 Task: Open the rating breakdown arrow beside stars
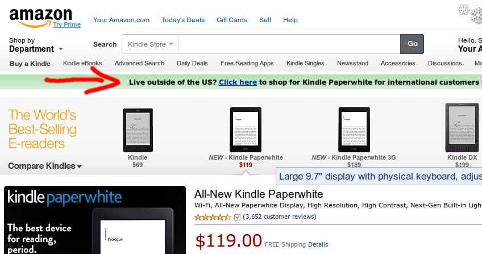pos(238,217)
